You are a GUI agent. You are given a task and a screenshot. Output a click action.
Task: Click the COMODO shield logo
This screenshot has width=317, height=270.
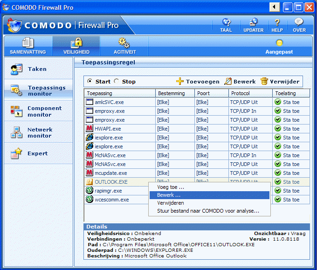pos(14,26)
